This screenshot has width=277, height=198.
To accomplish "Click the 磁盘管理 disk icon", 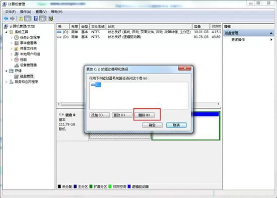I will [x=17, y=77].
